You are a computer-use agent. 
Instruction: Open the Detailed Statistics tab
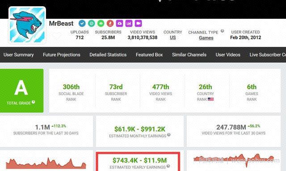[108, 54]
